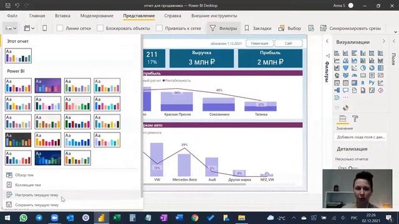
Task: Select the dark blue background theme
Action: click(48, 157)
